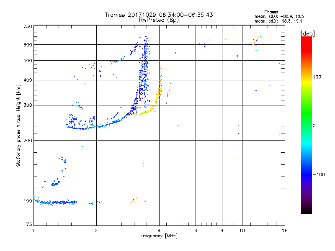
Task: Click the colorbar label '100'
Action: click(317, 77)
